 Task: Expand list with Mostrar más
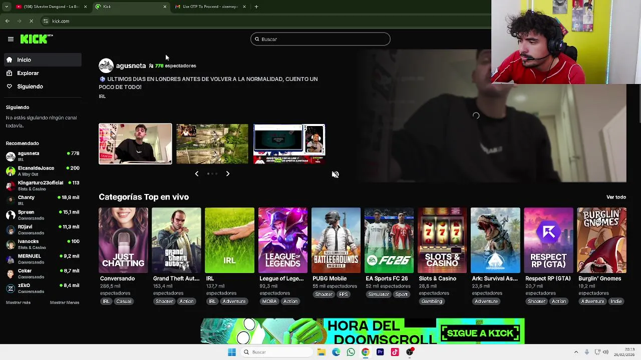[x=18, y=302]
